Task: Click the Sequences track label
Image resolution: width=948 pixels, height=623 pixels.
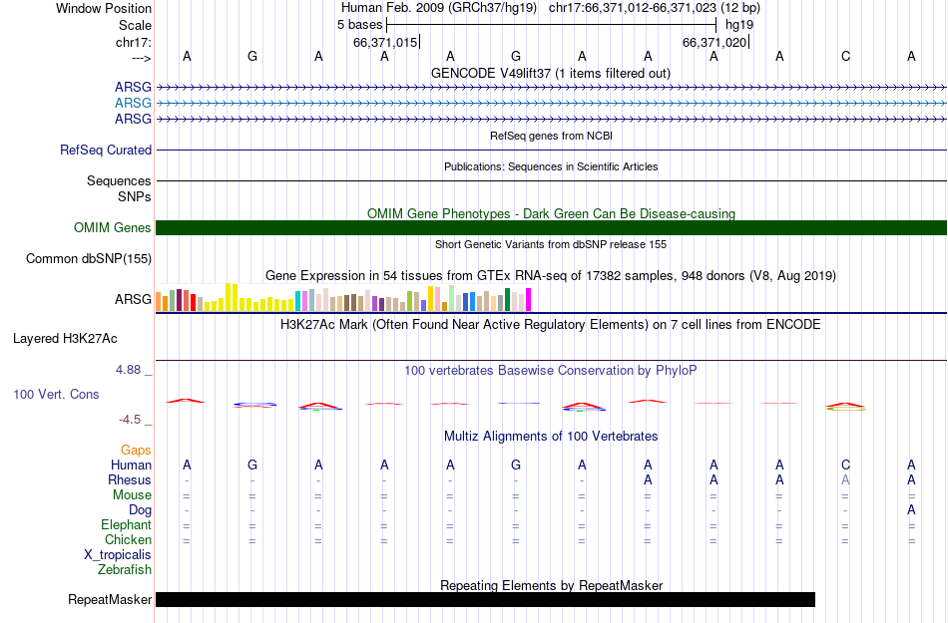Action: point(119,180)
